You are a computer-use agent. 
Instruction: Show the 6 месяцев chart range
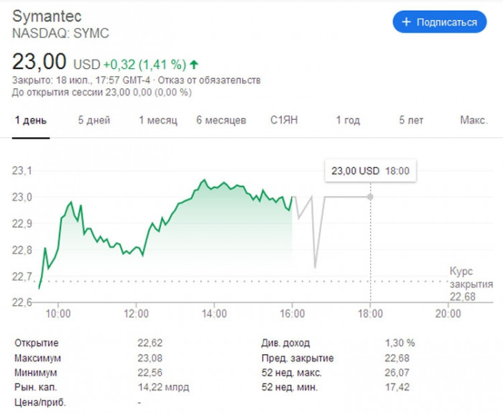click(221, 120)
